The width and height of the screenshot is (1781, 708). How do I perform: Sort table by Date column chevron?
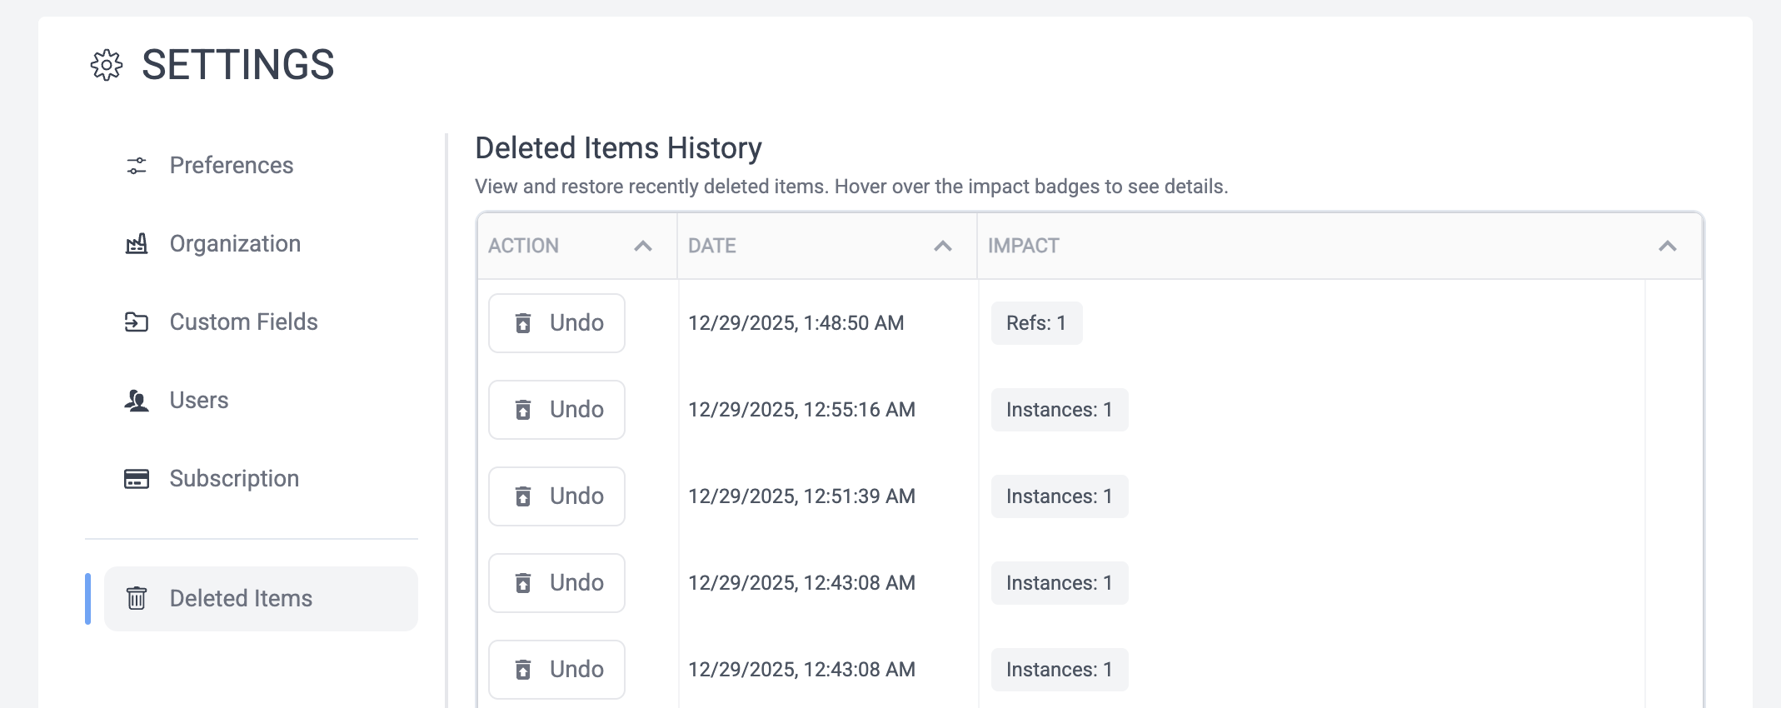942,246
